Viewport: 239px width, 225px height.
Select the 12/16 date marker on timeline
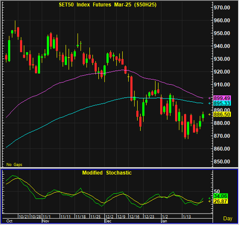click(x=134, y=216)
